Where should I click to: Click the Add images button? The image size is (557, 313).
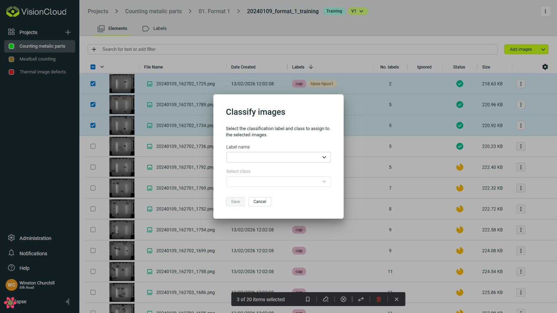click(x=520, y=49)
